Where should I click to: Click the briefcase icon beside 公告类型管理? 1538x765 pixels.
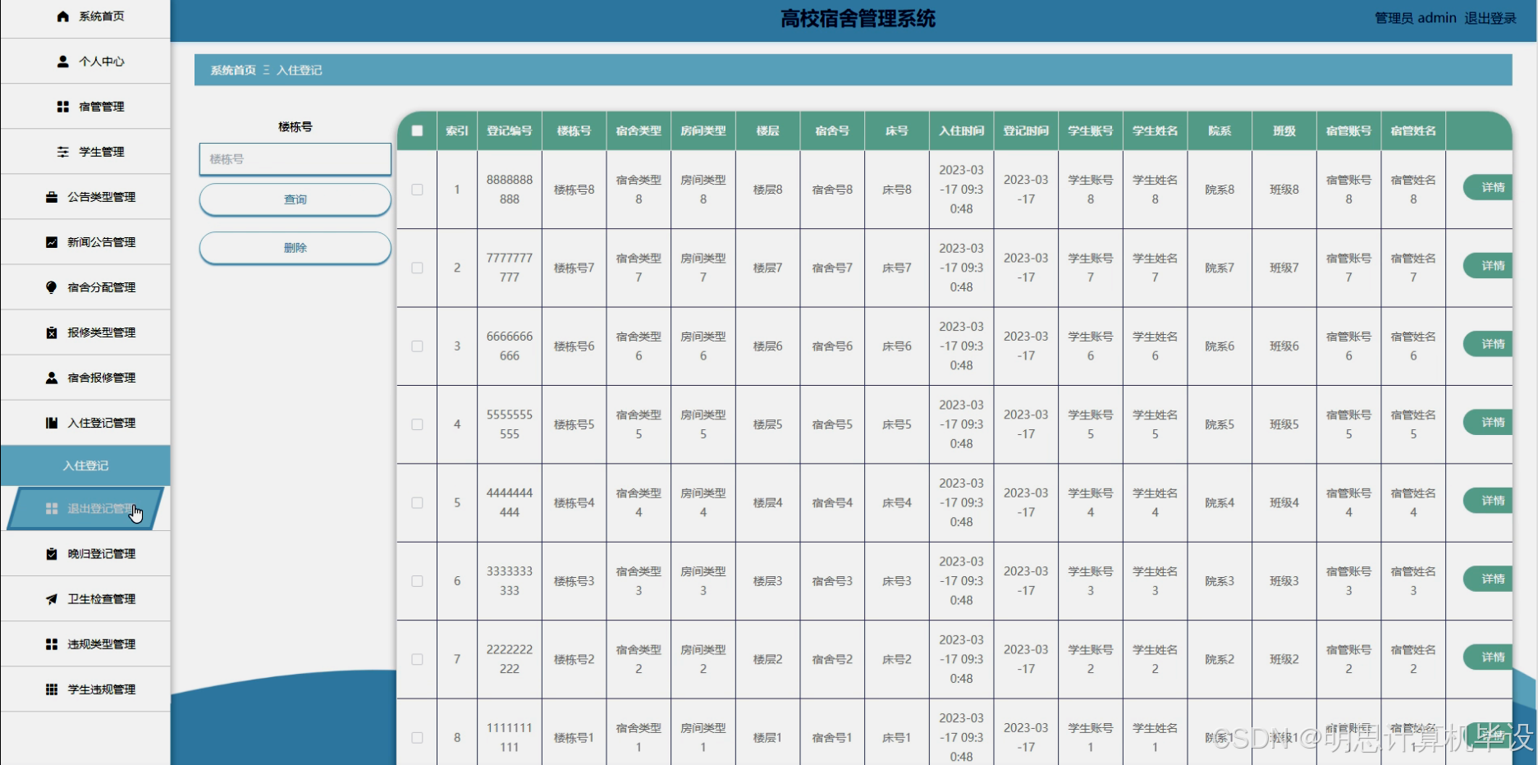[x=52, y=197]
